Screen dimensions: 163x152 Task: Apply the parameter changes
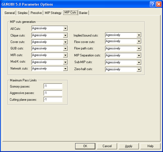pyautogui.click(x=129, y=146)
